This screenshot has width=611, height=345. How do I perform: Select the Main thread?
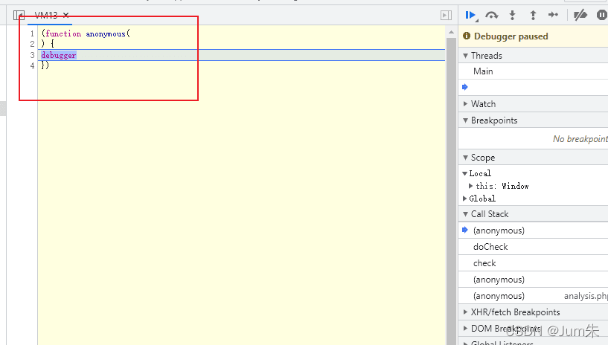click(533, 71)
